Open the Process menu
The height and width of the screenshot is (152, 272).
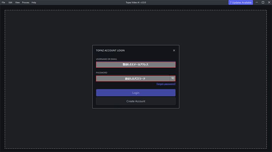click(26, 2)
